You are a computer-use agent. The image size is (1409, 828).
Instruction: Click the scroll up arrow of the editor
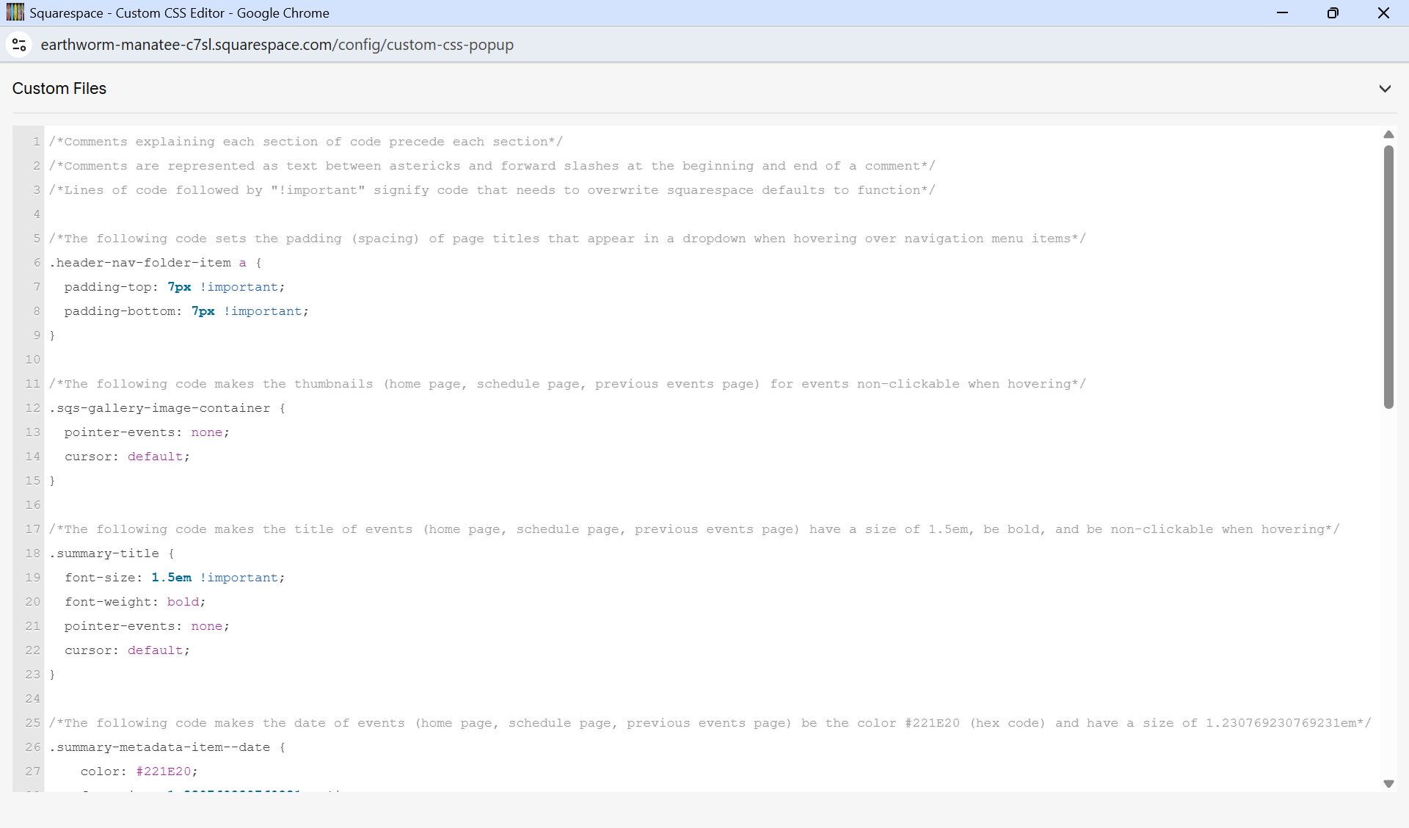(x=1388, y=135)
